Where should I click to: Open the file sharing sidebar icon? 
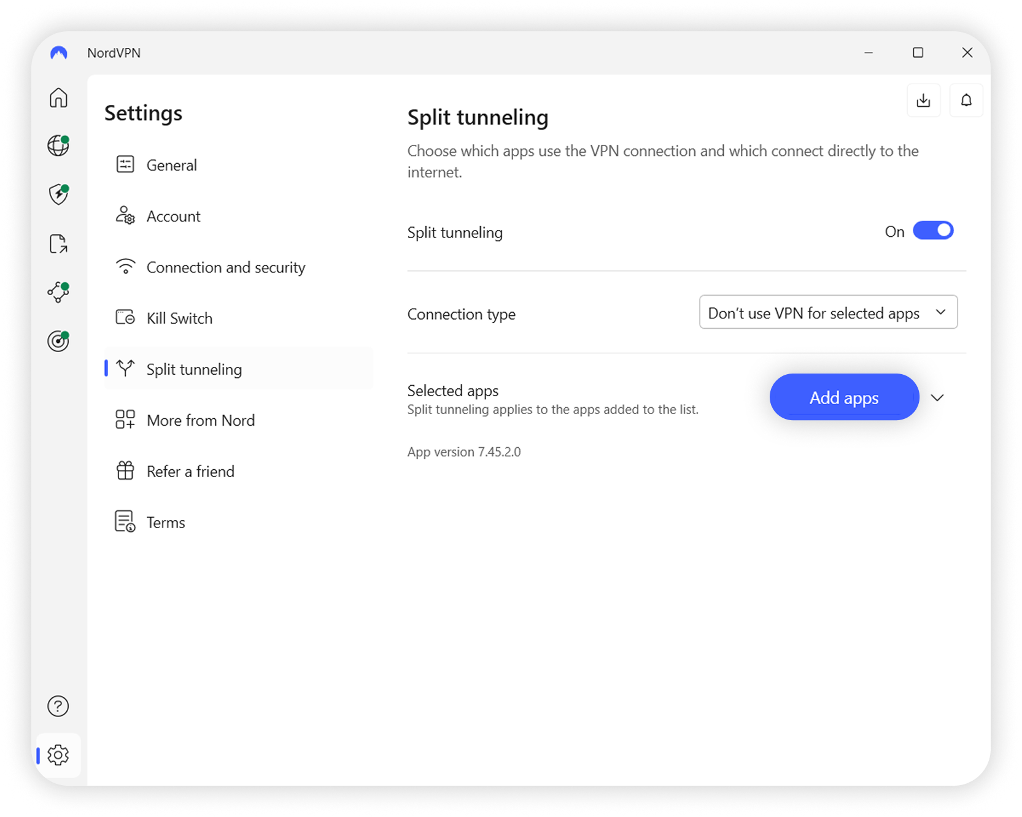point(58,244)
